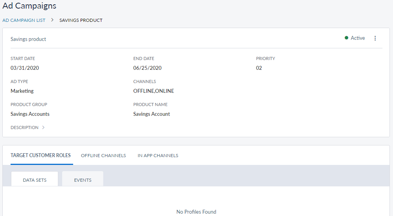Click the Active status label
This screenshot has height=216, width=393.
click(x=358, y=38)
